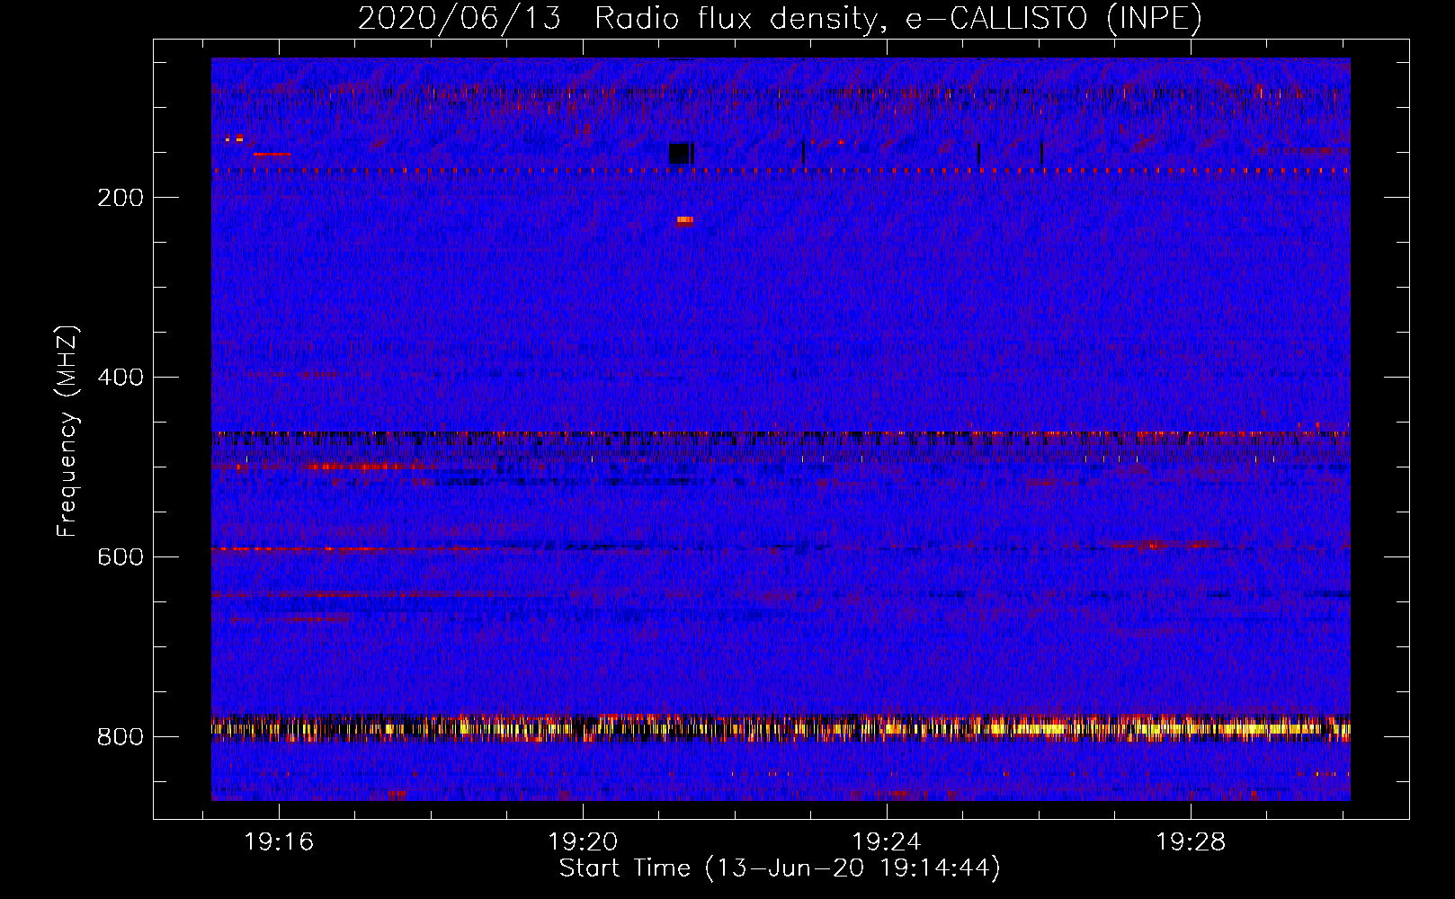Click the 'Start Time (13-Jun-20 19:14:44)' label

(780, 868)
